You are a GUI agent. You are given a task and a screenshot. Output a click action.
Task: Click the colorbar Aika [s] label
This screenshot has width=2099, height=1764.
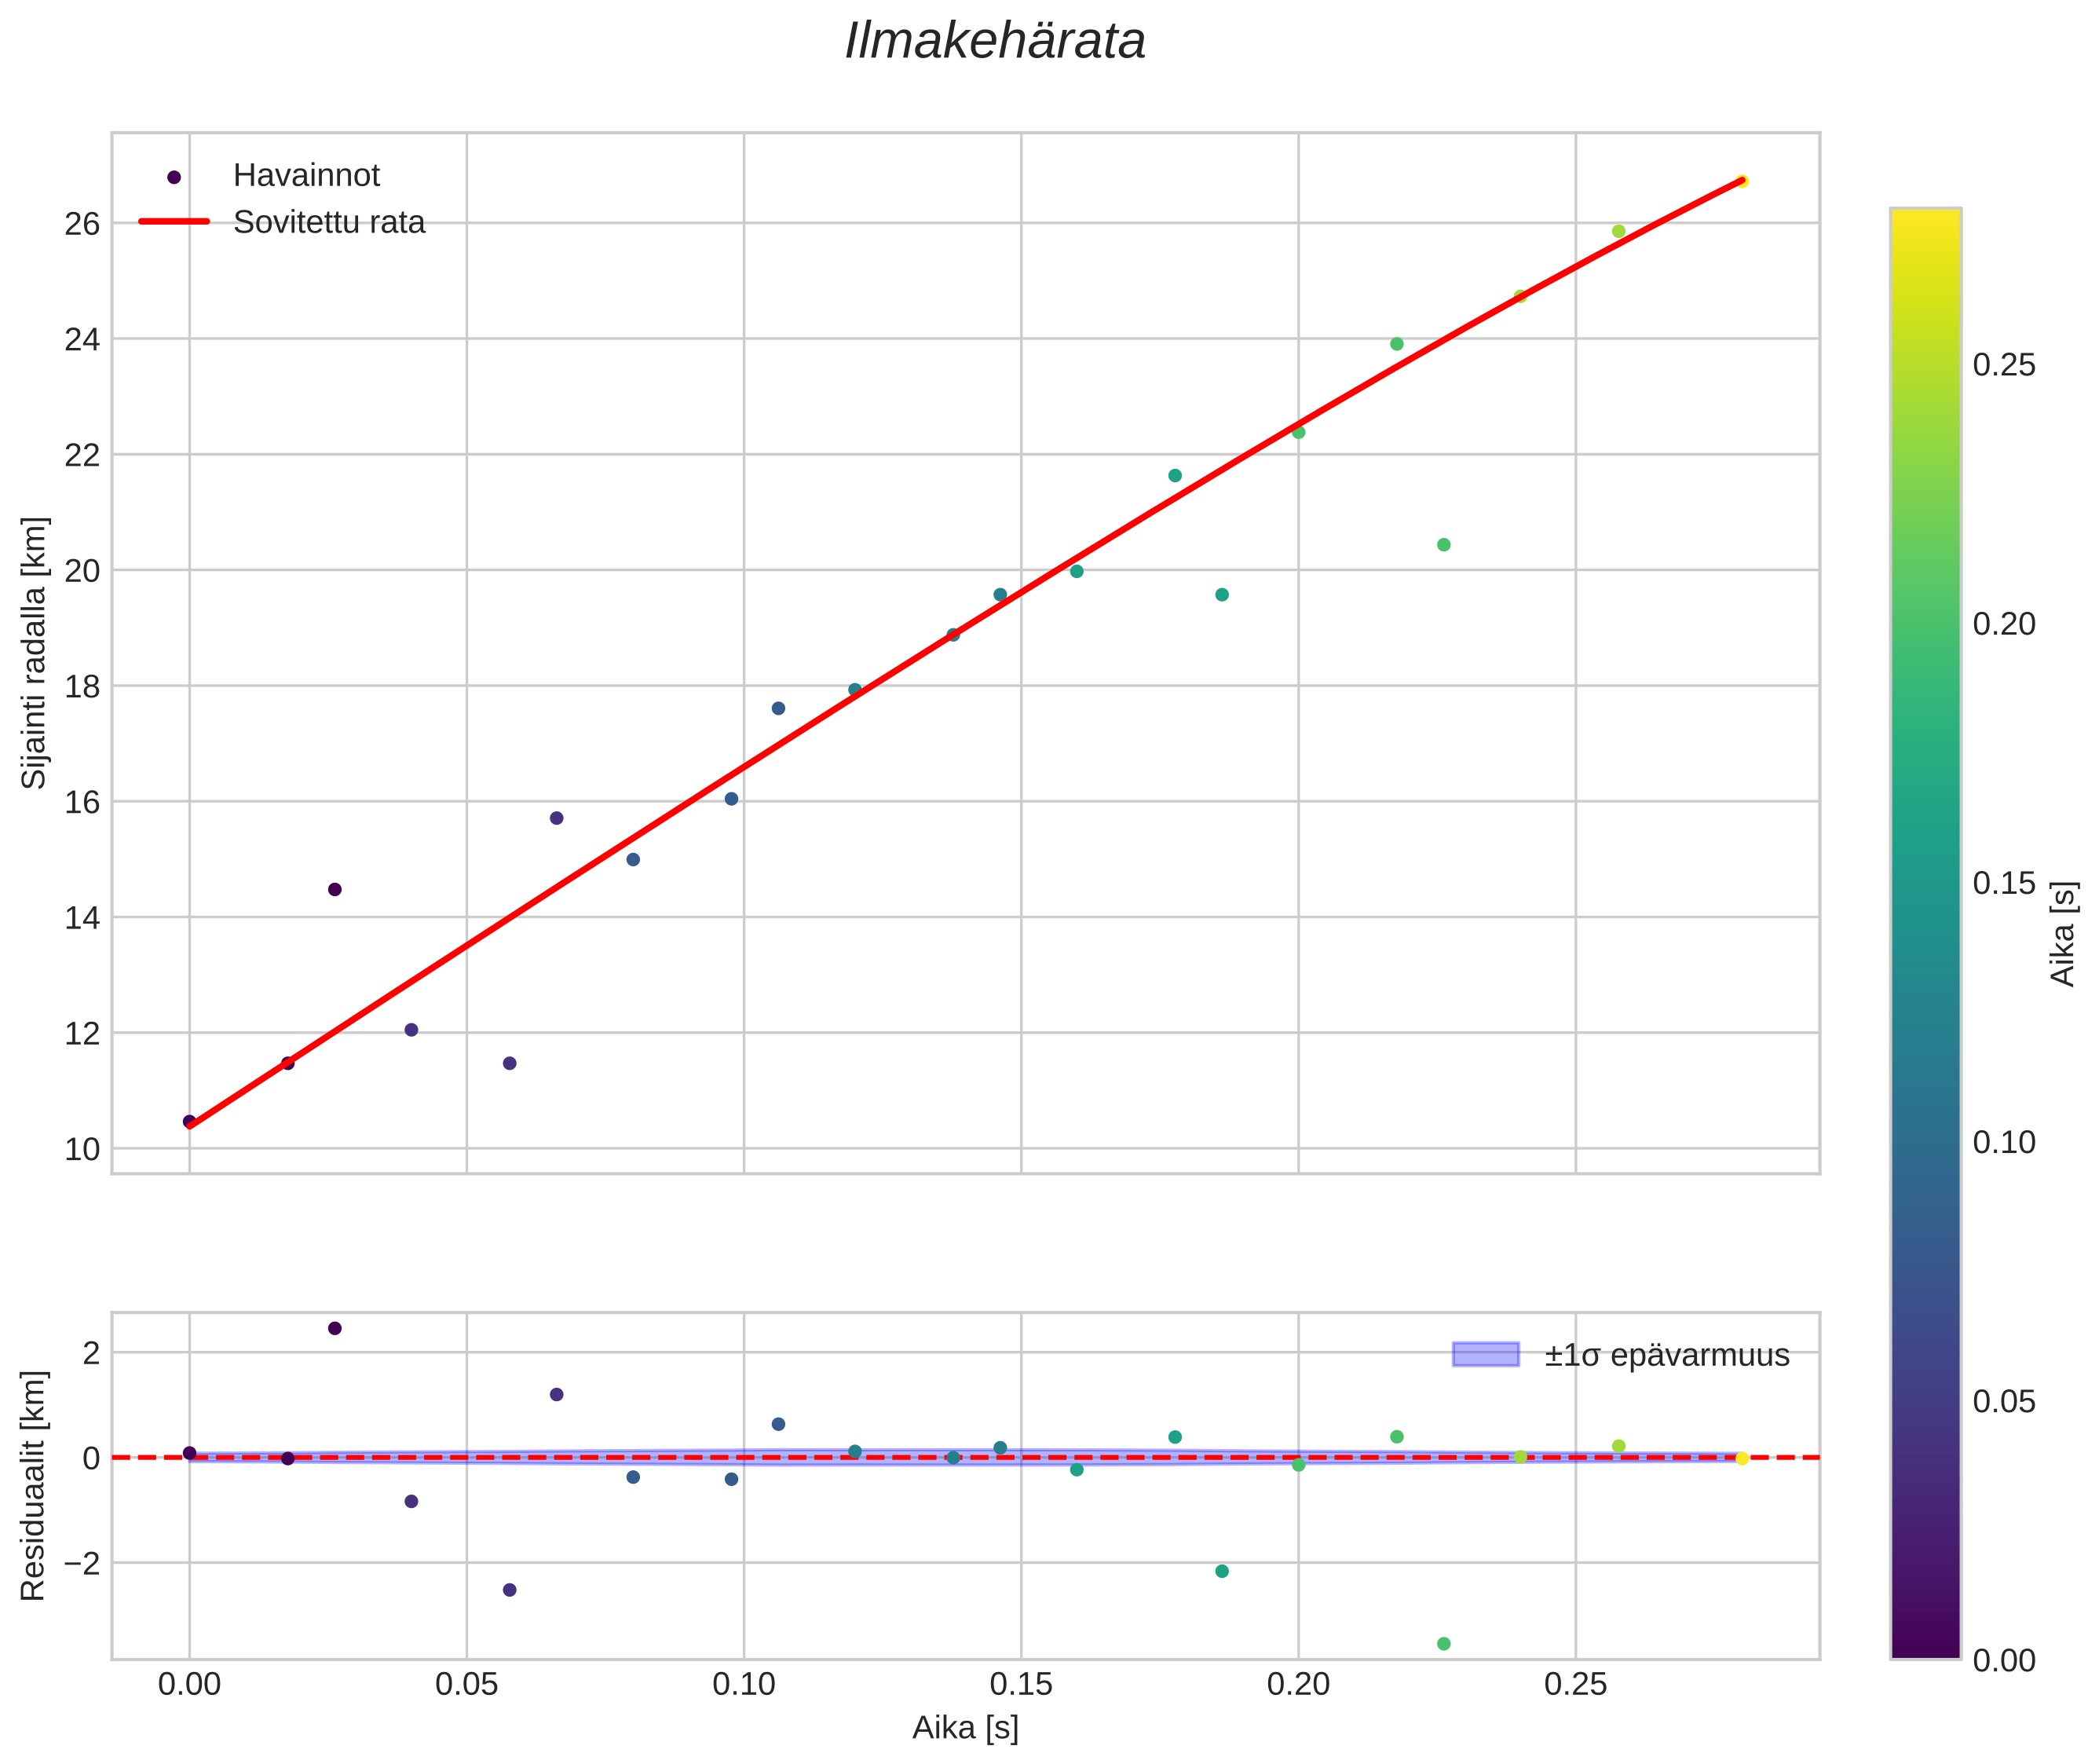(x=2066, y=933)
